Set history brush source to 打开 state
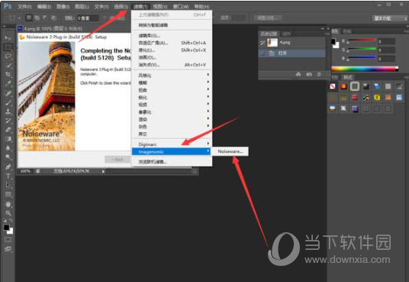This screenshot has height=282, width=409. [x=262, y=53]
